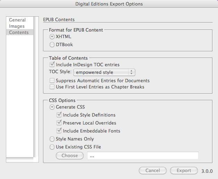The width and height of the screenshot is (218, 179).
Task: Enable Suppress Automatic Entries for Documents
Action: (x=52, y=80)
